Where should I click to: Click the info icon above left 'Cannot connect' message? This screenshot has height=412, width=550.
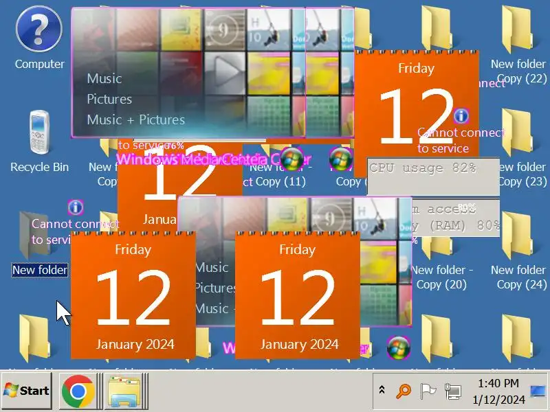pos(76,207)
